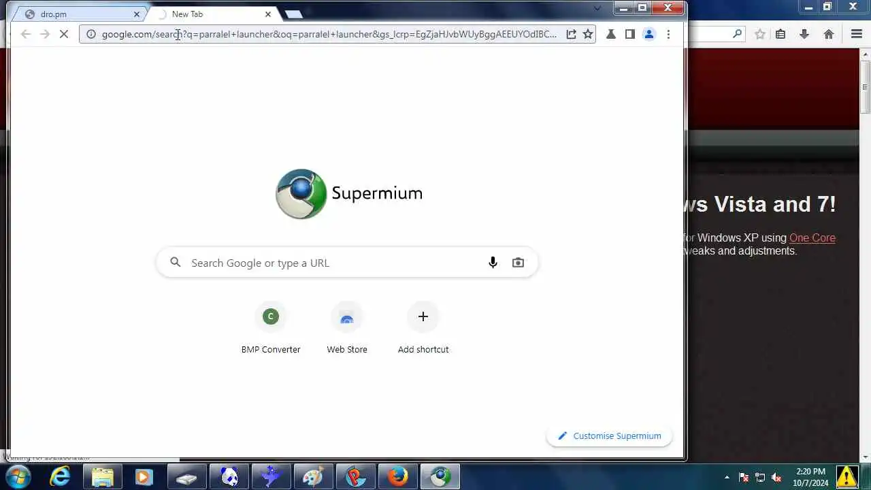Open the tab search chevron
The height and width of the screenshot is (490, 871).
click(x=597, y=9)
